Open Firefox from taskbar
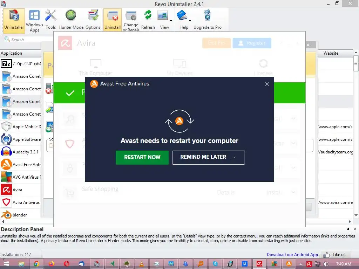The image size is (359, 269). [52, 264]
